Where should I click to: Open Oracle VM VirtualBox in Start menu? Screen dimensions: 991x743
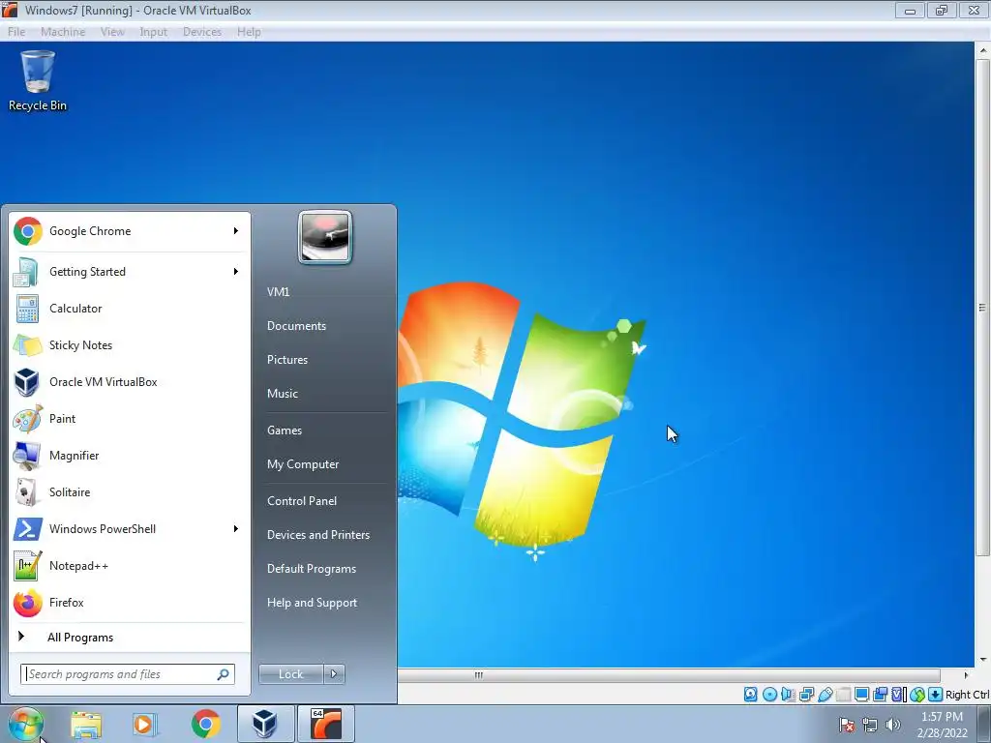click(129, 381)
